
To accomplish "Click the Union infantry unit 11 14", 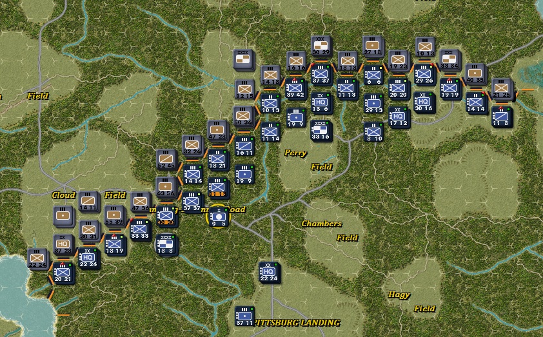I will pos(270,132).
